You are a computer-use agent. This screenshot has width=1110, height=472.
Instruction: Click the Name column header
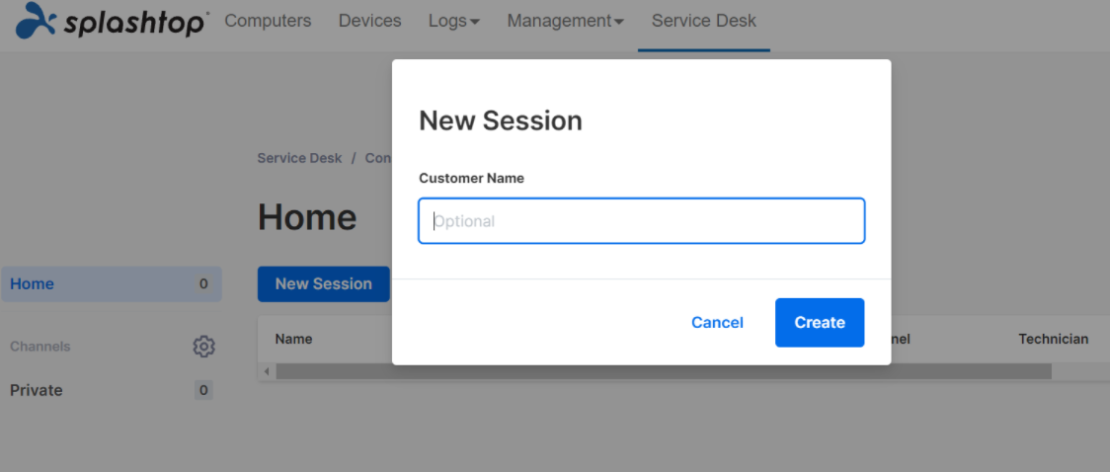(293, 339)
